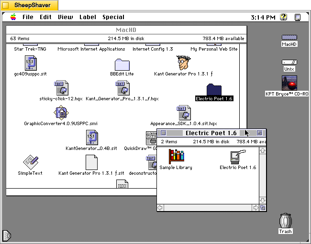
Task: Select the BBEdit Lite folder icon
Action: pyautogui.click(x=122, y=64)
